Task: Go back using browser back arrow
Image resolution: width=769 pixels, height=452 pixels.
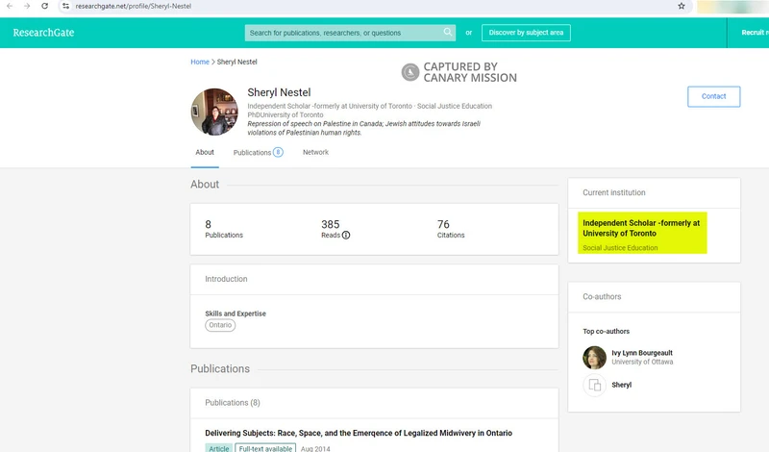Action: [10, 6]
